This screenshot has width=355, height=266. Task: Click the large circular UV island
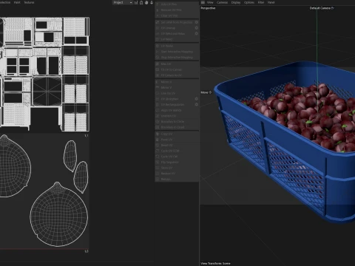tap(59, 214)
